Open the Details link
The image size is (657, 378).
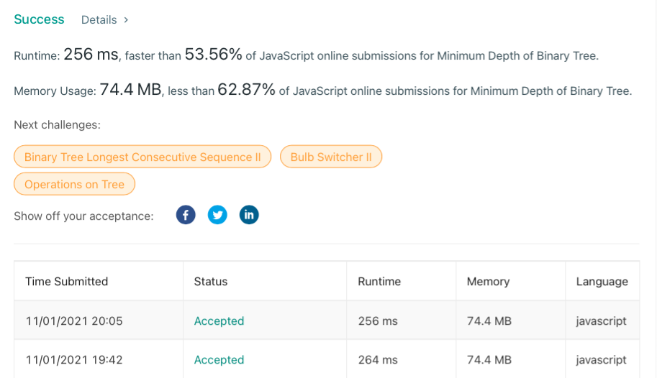click(99, 19)
